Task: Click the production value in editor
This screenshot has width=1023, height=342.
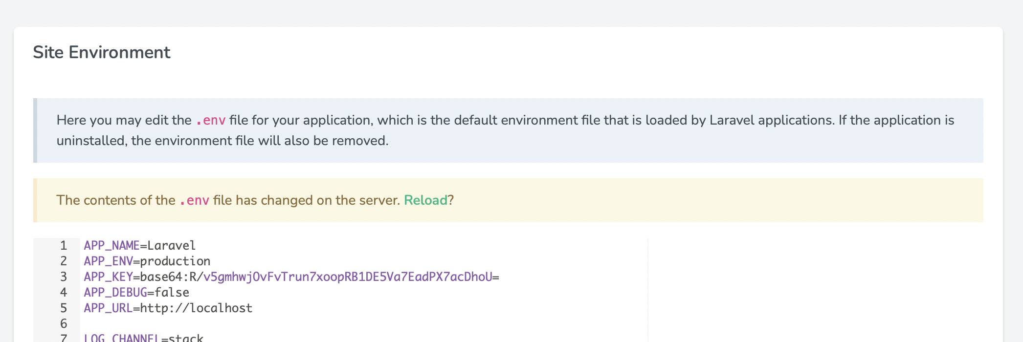Action: click(175, 261)
